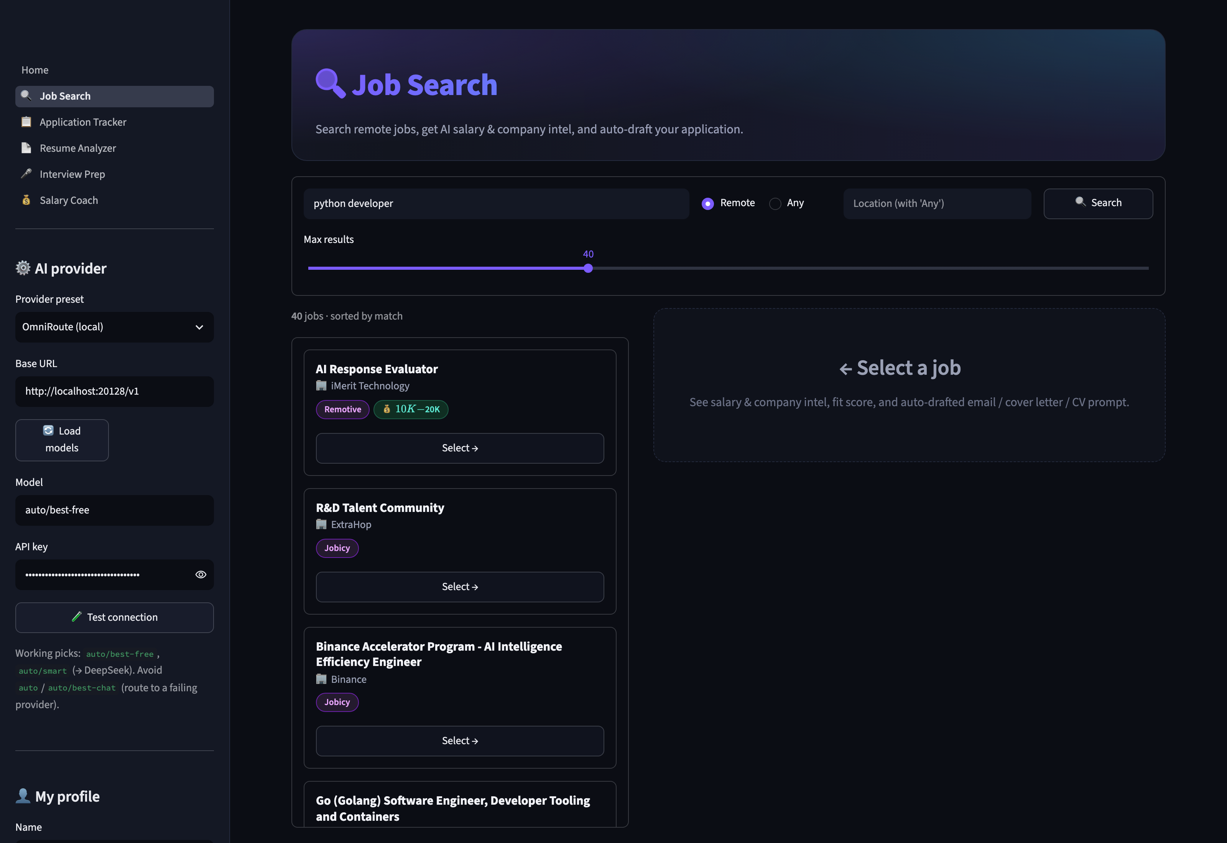
Task: Open the Provider preset dropdown
Action: pos(115,327)
